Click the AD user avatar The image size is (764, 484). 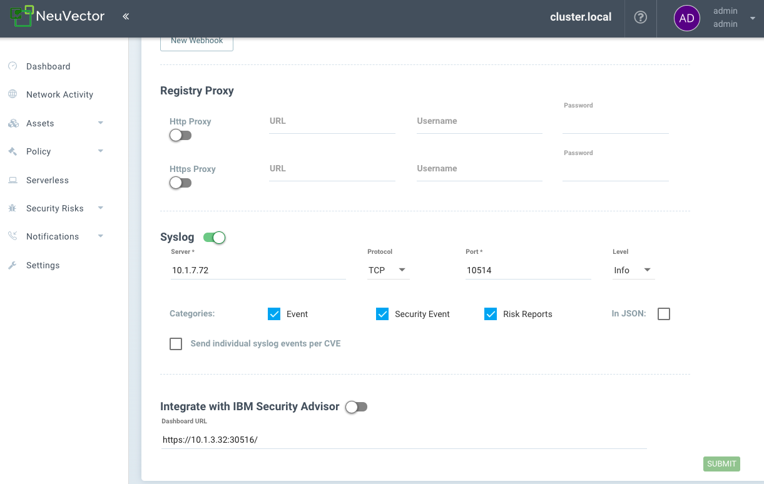(x=686, y=18)
